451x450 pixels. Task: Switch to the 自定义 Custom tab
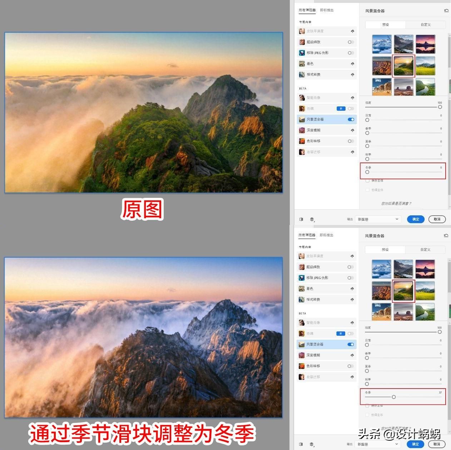coord(425,25)
